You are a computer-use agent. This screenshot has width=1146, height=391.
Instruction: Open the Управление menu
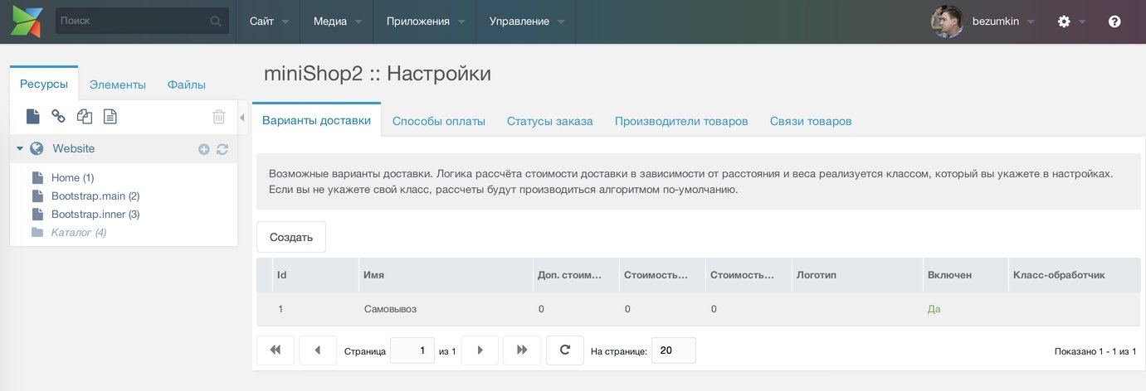point(526,22)
